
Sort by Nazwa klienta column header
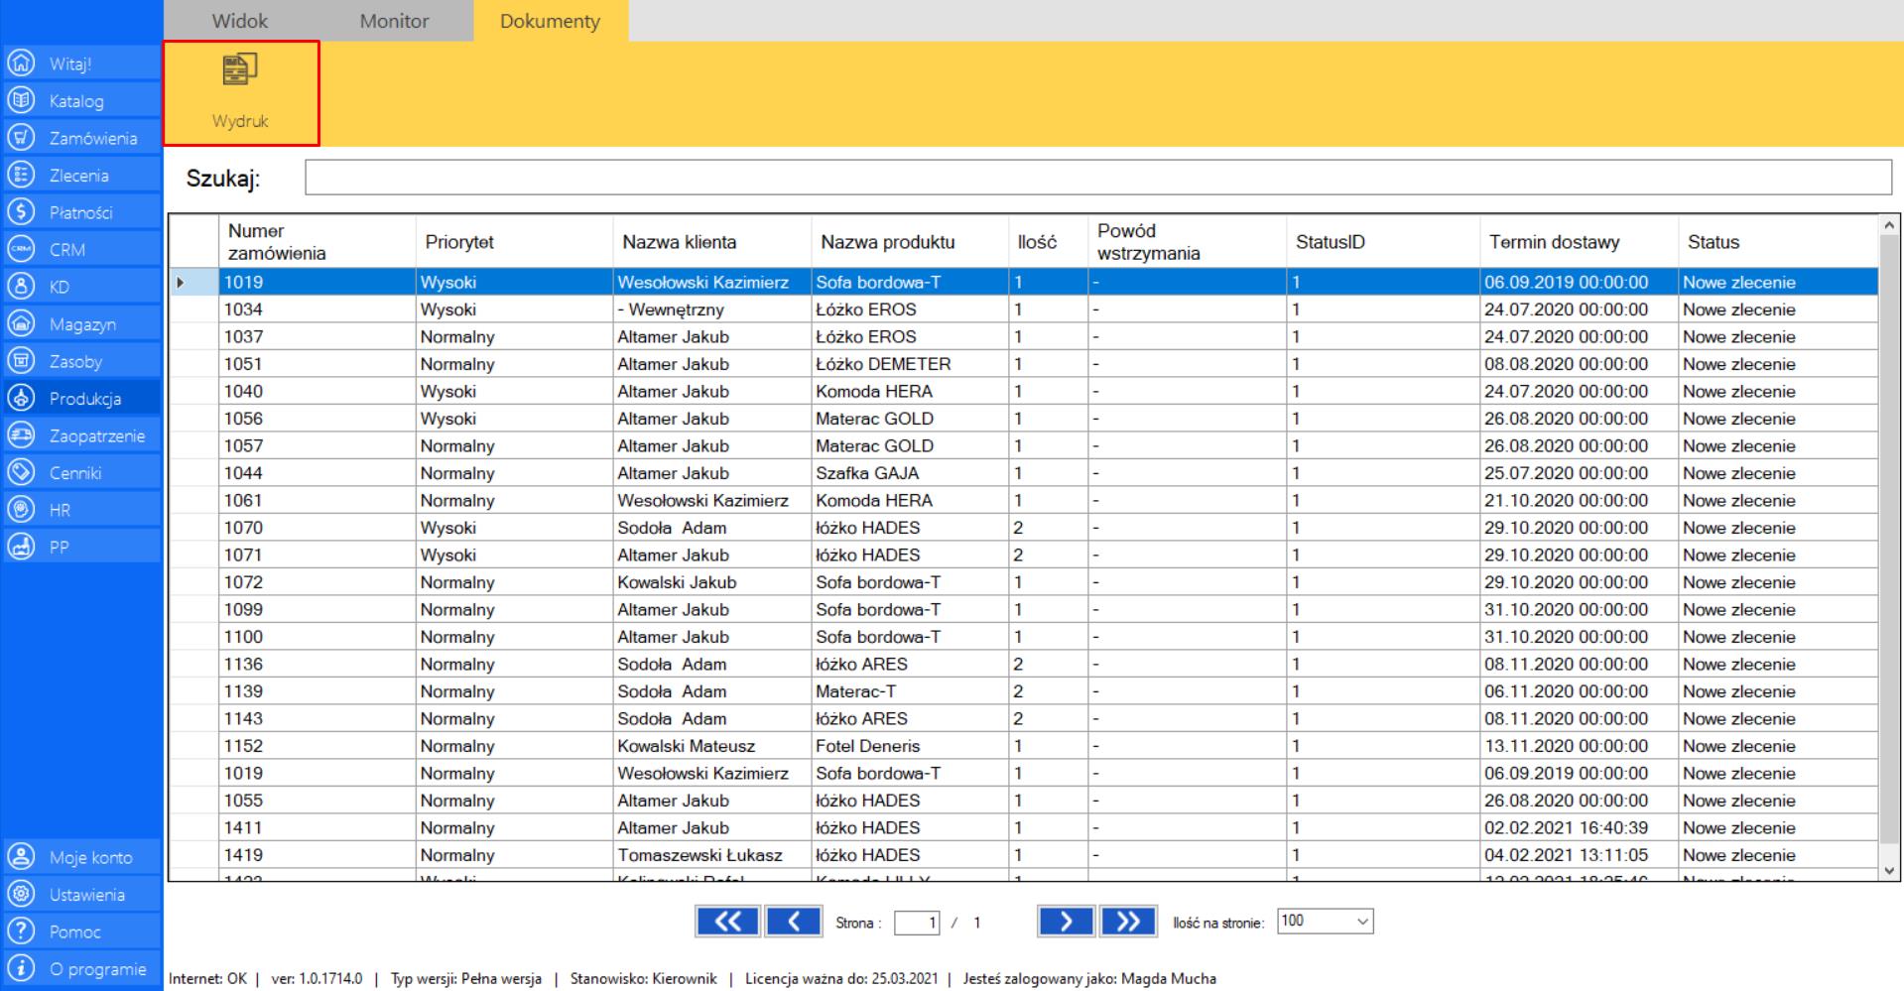pos(712,241)
